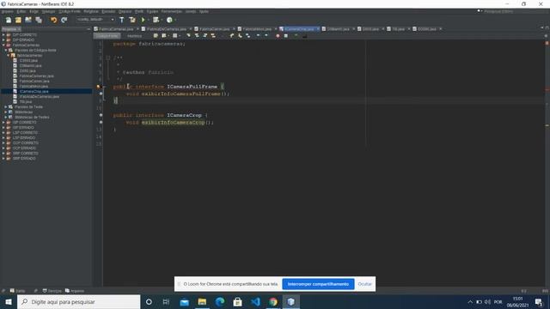Collapse the javadoc comment fold on line 3
Viewport: 550px width, 309px height.
(x=108, y=58)
